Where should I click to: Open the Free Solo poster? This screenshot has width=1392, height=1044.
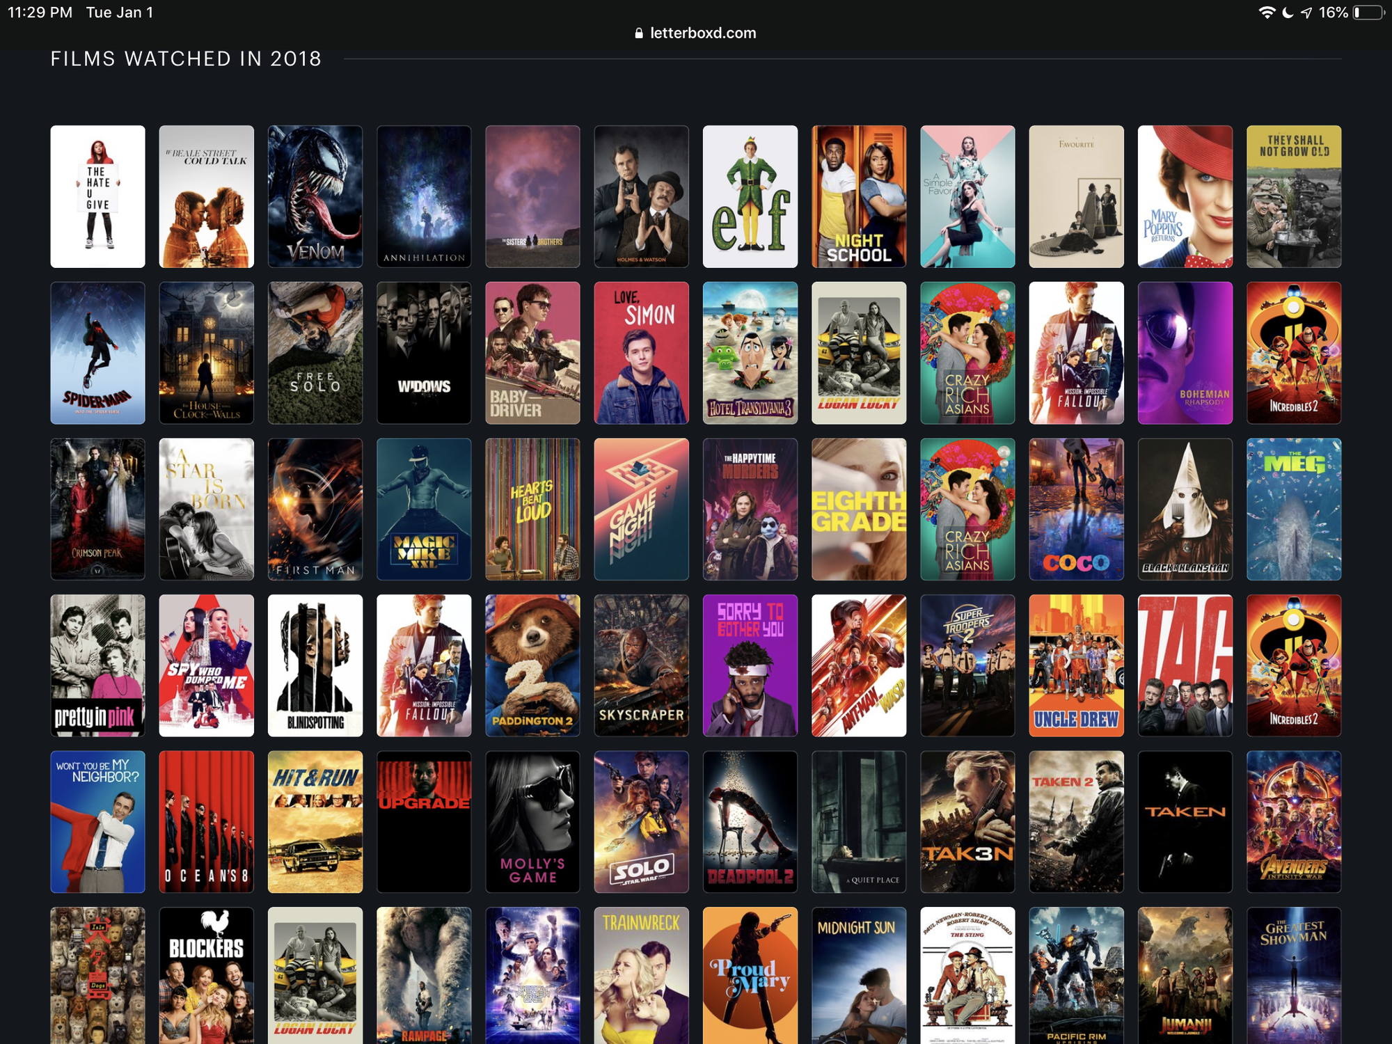pos(315,353)
